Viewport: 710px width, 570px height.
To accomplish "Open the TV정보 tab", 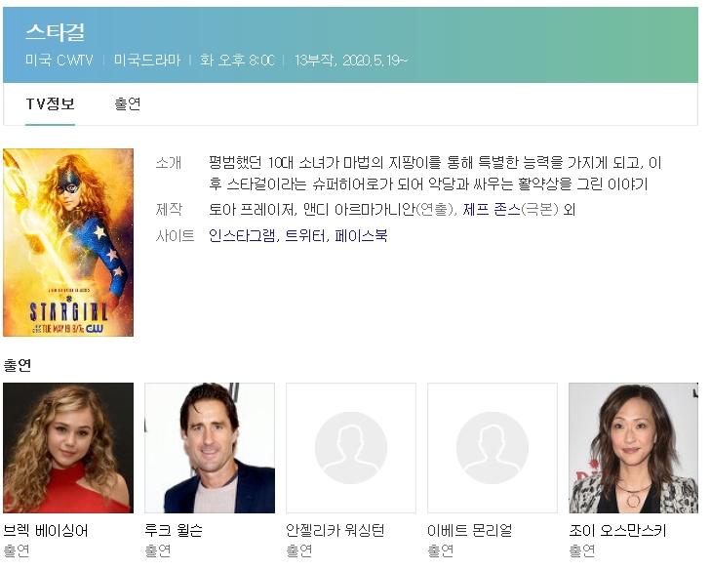I will pos(51,104).
